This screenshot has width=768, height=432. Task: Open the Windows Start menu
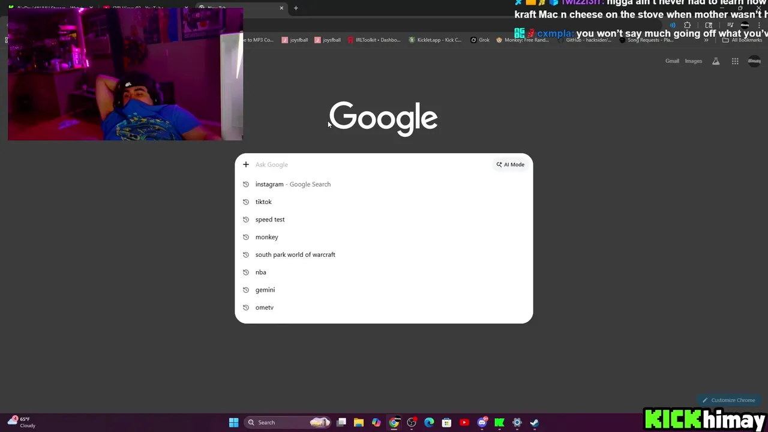tap(233, 422)
